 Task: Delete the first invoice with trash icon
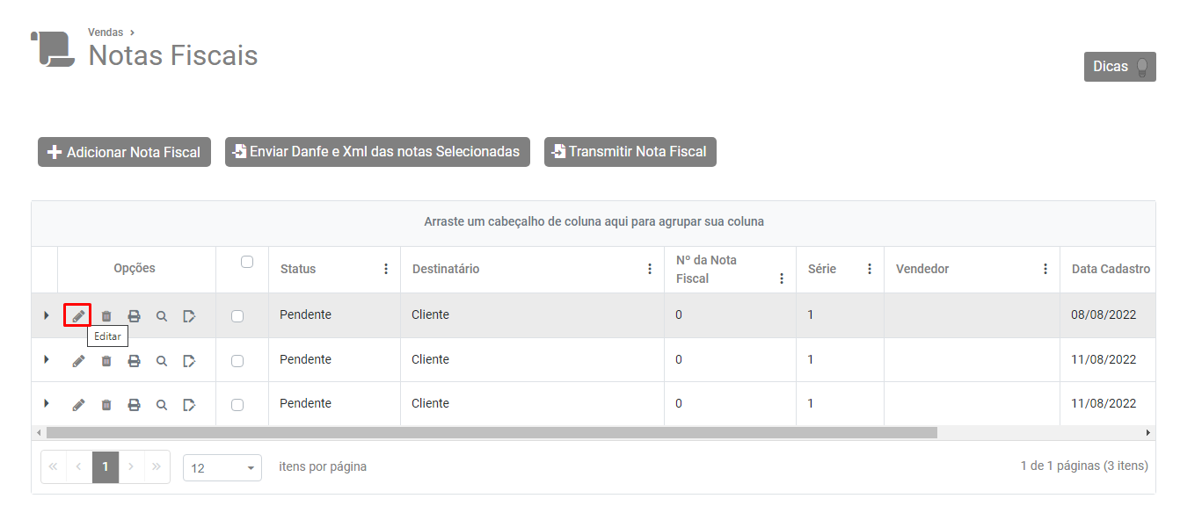click(x=106, y=315)
